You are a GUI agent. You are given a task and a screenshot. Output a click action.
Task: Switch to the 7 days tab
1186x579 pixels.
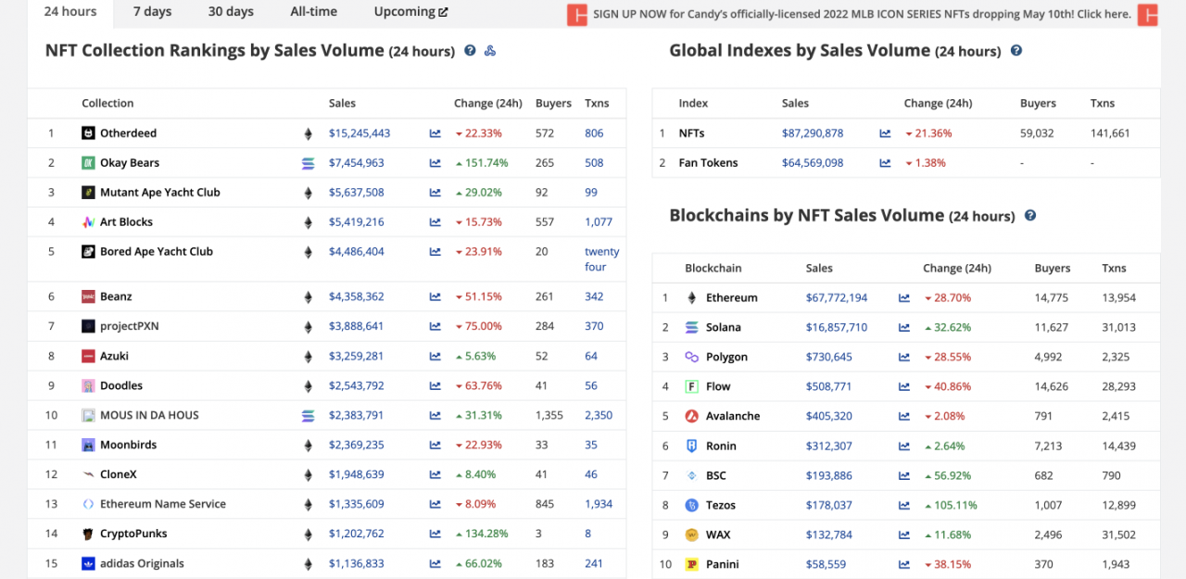point(152,12)
